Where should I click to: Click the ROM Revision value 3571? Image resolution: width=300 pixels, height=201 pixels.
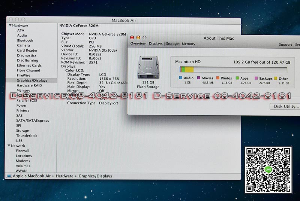(93, 63)
